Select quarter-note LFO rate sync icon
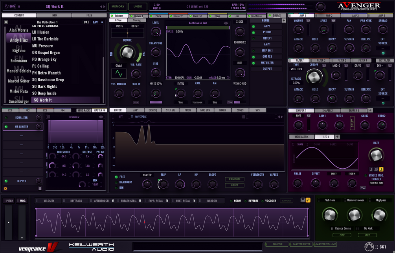Viewport: 395px width, 253px height. pyautogui.click(x=371, y=169)
